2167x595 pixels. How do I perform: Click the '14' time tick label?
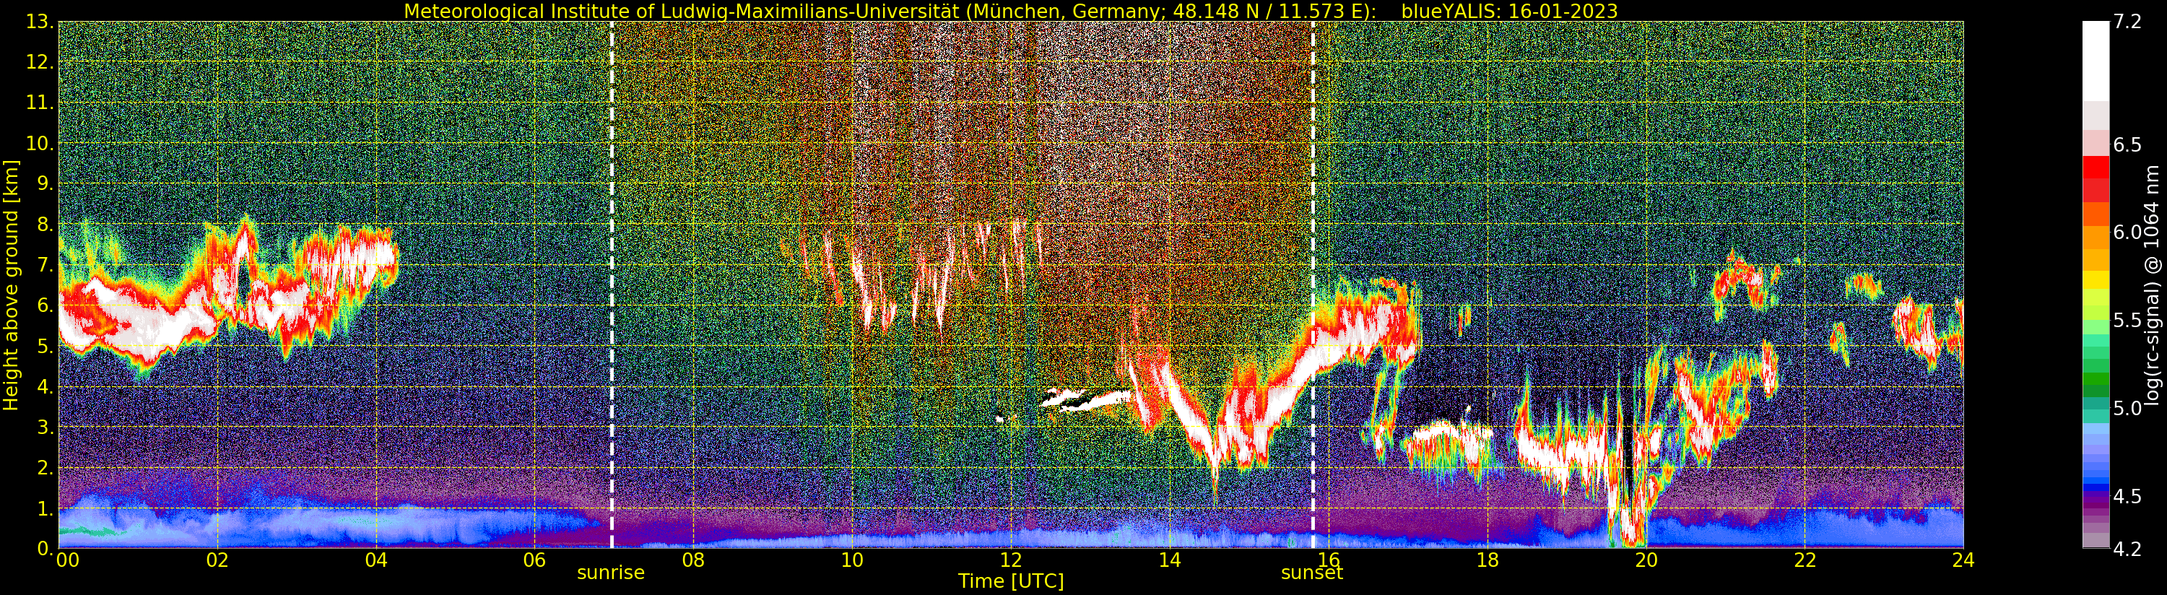coord(1169,560)
